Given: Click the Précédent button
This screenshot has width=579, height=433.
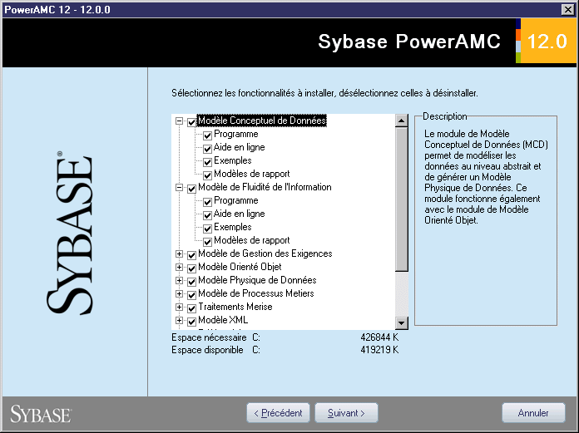Looking at the screenshot, I should (x=279, y=413).
